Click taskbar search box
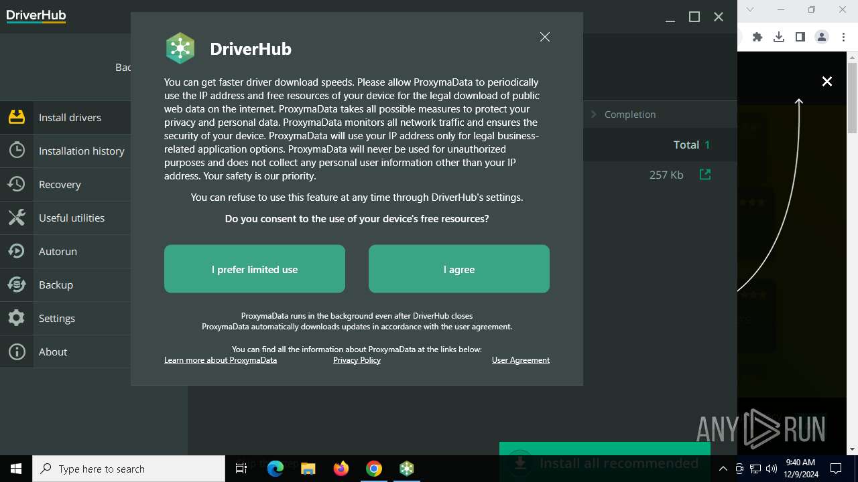 point(129,469)
